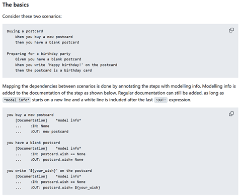Viewport: 241px width, 196px height.
Task: Click the inline '*model info*' code tag
Action: [x=17, y=100]
